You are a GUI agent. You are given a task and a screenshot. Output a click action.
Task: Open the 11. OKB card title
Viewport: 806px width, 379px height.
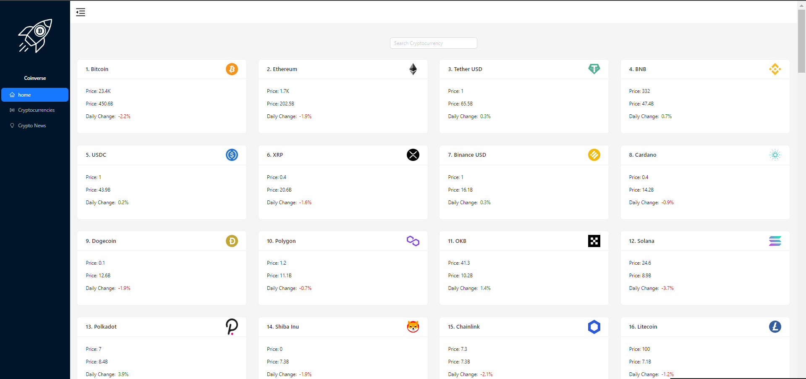pyautogui.click(x=457, y=241)
